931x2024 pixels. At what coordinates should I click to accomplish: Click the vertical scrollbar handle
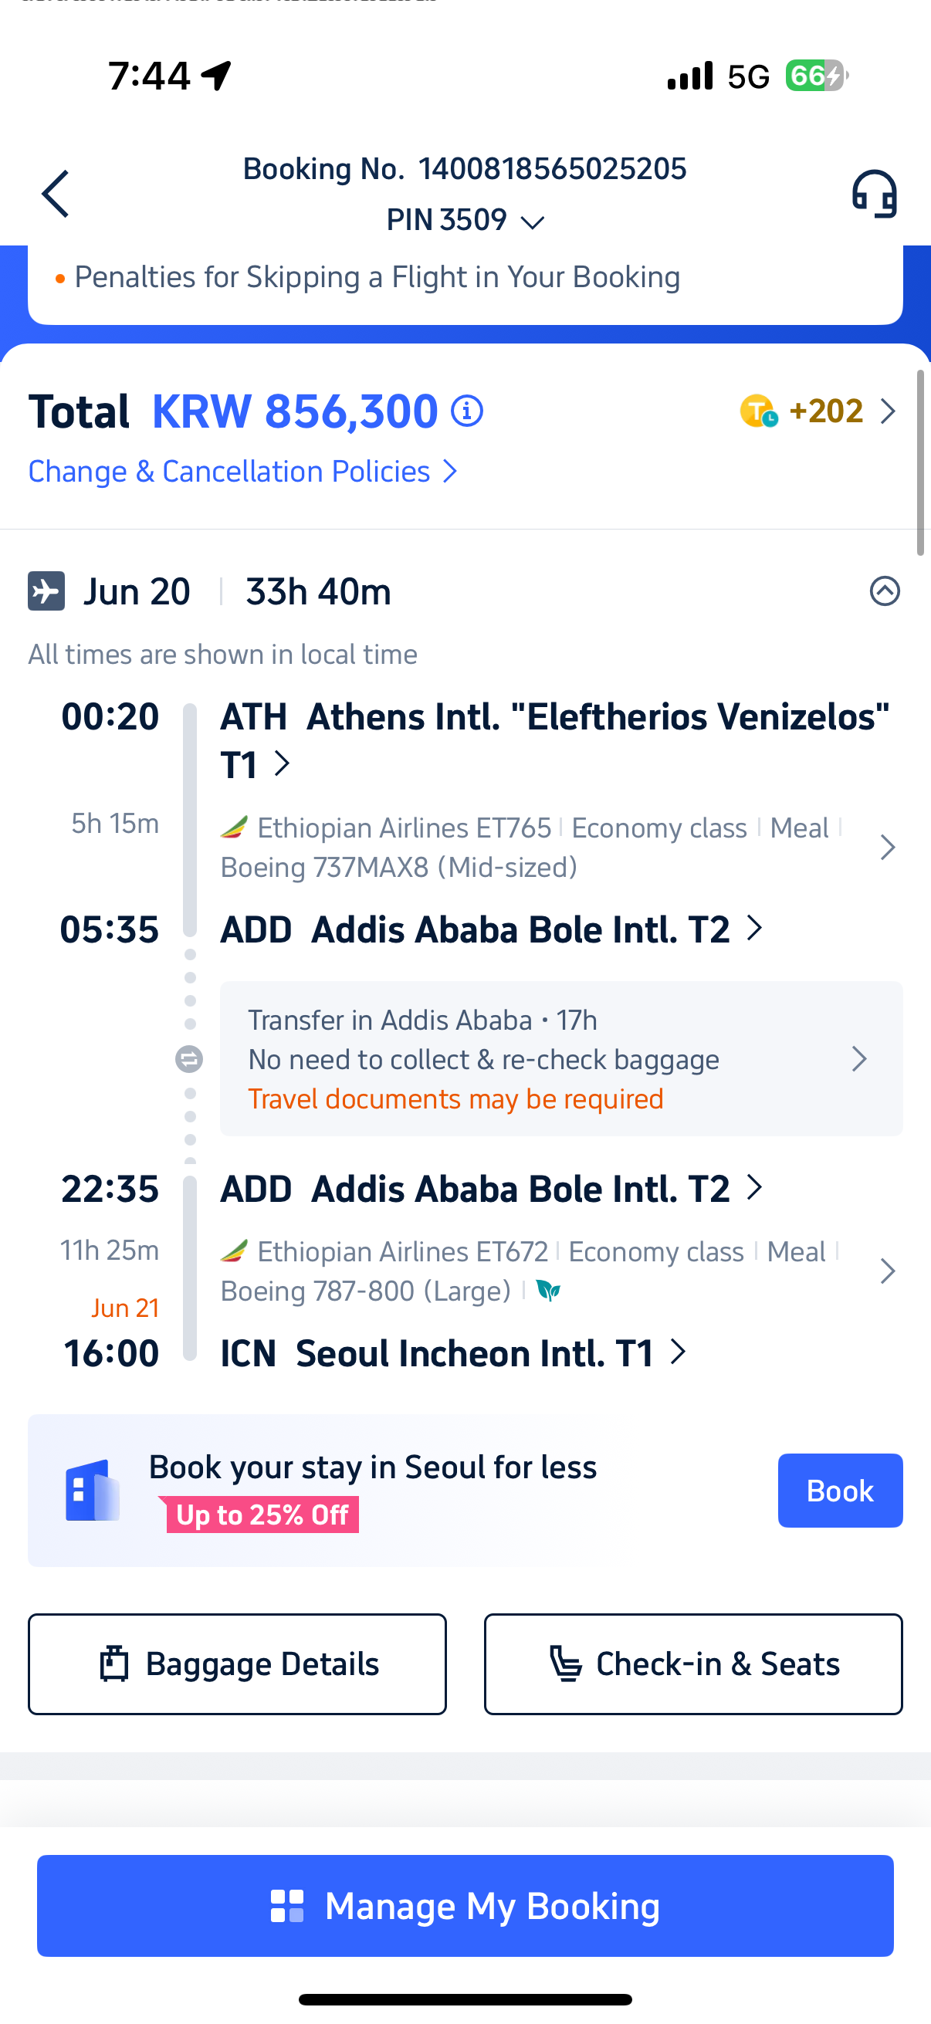point(920,463)
